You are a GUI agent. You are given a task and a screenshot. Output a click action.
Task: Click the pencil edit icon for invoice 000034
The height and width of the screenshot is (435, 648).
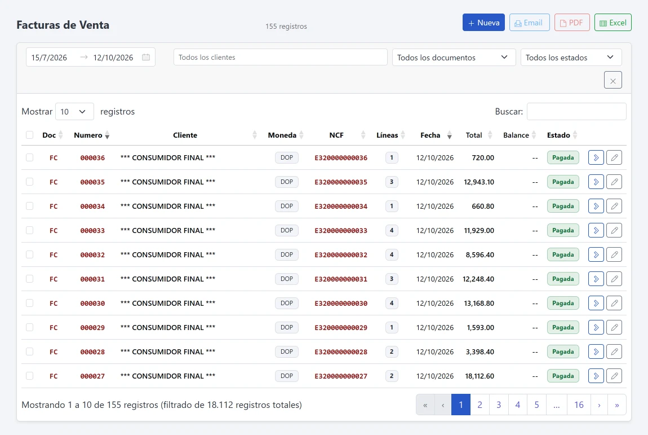pyautogui.click(x=614, y=206)
